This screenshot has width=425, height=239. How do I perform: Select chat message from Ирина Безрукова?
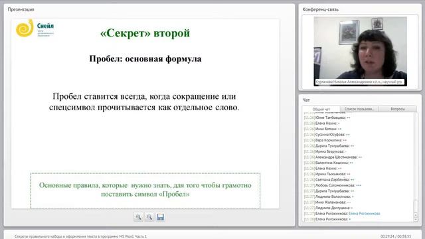pos(325,151)
